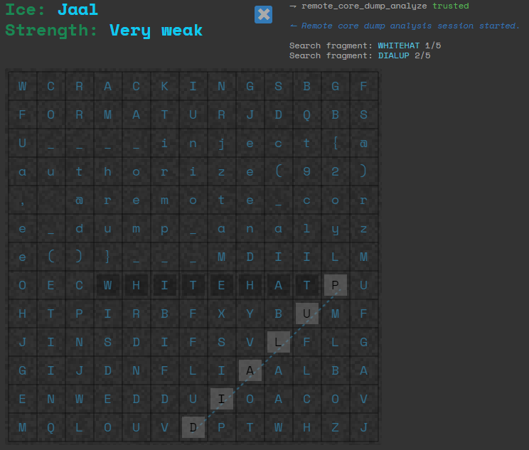
Task: Select the closing curly brace cell
Action: (107, 257)
